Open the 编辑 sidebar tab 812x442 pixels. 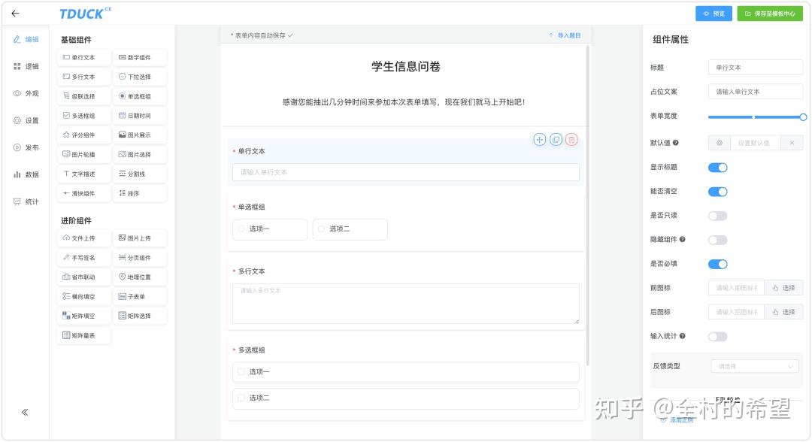(26, 39)
